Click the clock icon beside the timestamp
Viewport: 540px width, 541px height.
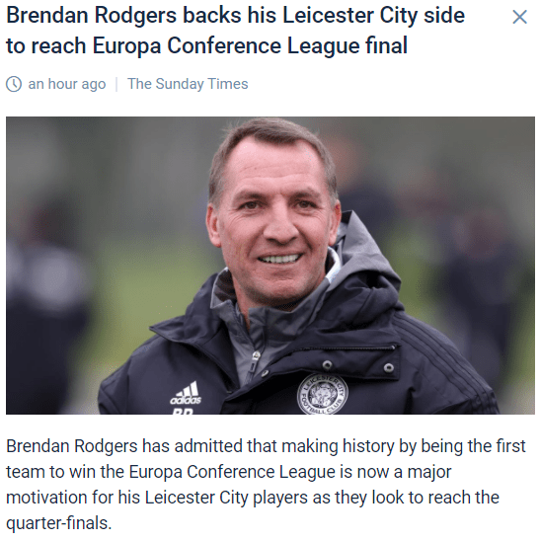click(14, 84)
